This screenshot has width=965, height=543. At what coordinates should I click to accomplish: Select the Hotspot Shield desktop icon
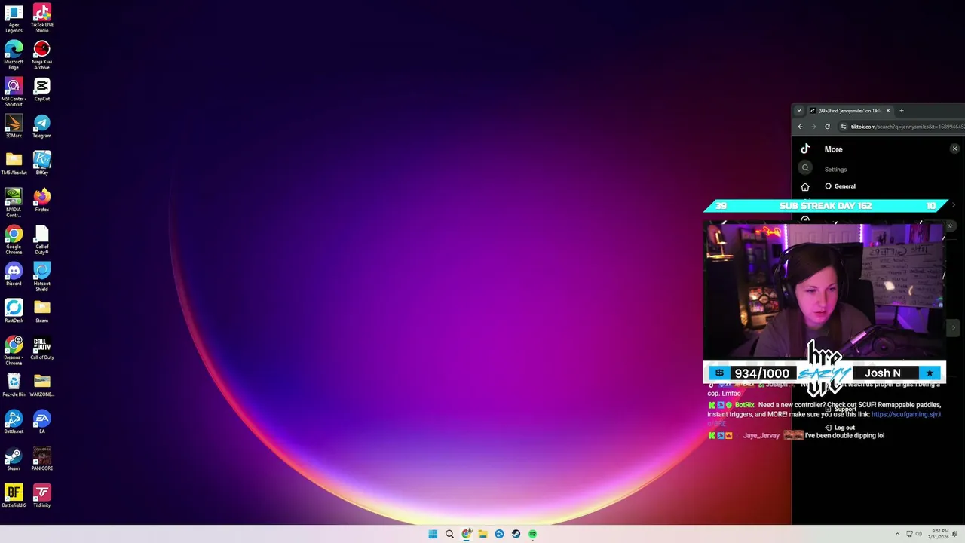42,277
